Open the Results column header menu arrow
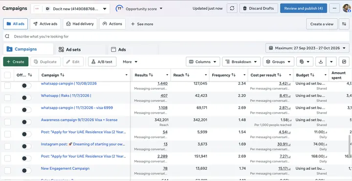 (167, 75)
